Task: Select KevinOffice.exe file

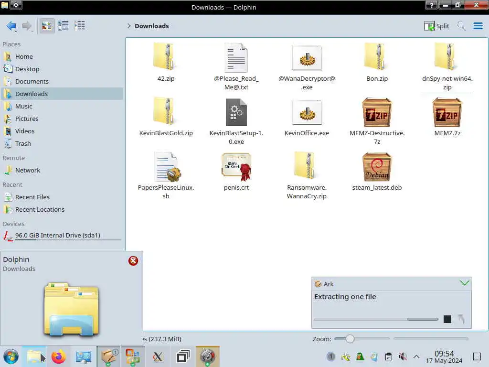Action: pyautogui.click(x=307, y=118)
